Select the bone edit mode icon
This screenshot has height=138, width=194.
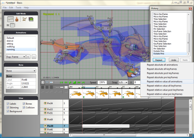tap(10, 19)
